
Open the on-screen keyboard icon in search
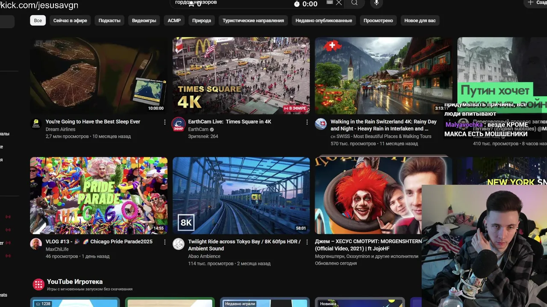tap(329, 2)
